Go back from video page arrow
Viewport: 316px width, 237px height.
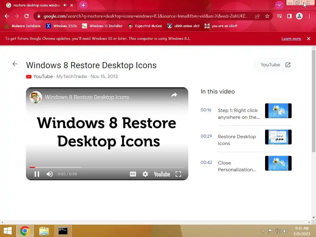pos(15,64)
